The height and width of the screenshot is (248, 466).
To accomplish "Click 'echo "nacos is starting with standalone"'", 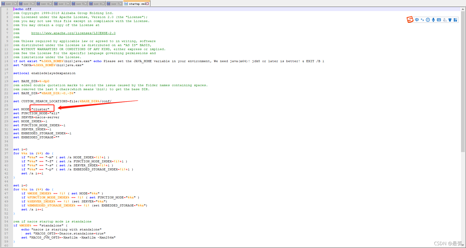I will (61, 229).
